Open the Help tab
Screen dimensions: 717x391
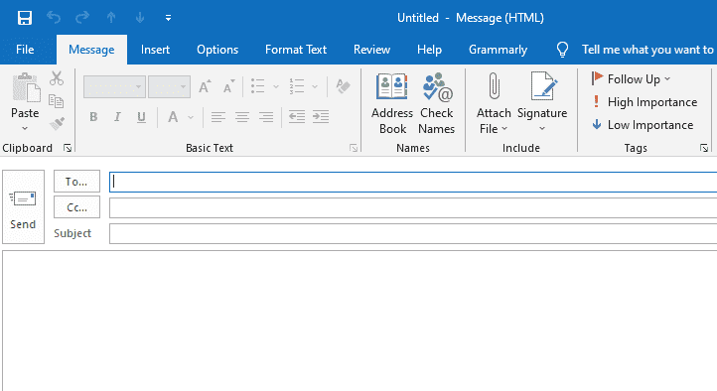tap(429, 50)
